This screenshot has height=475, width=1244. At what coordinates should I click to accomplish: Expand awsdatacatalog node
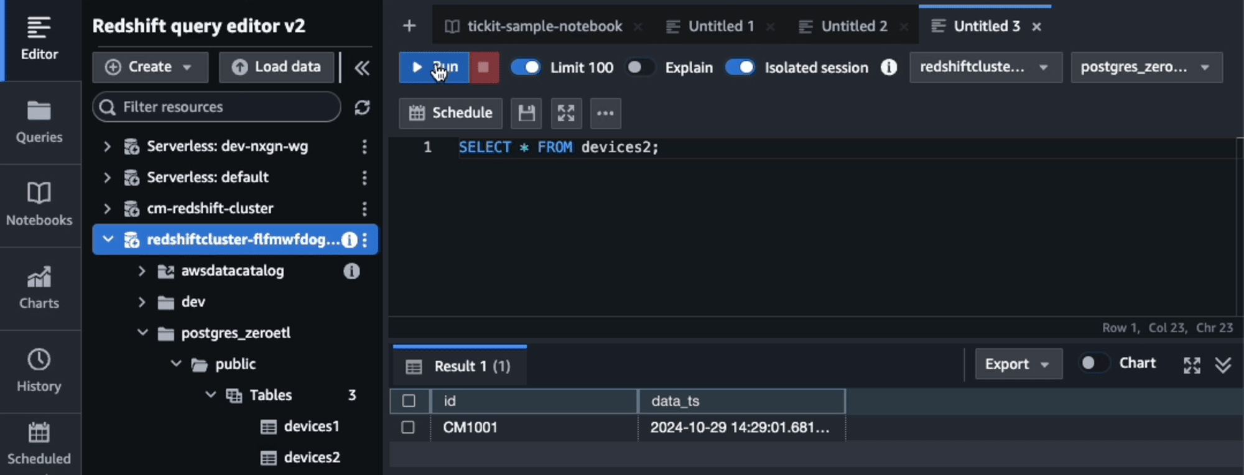[142, 271]
